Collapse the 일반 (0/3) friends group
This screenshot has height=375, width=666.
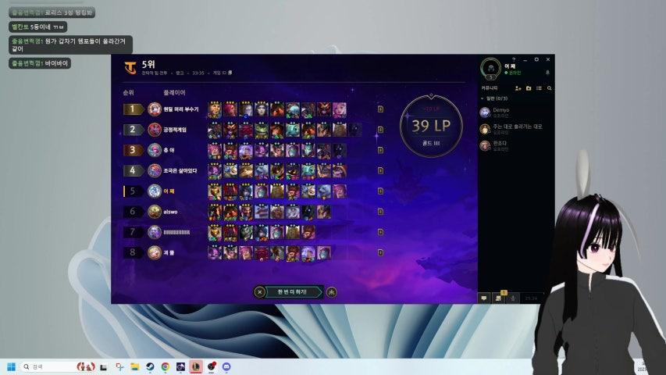tap(494, 98)
